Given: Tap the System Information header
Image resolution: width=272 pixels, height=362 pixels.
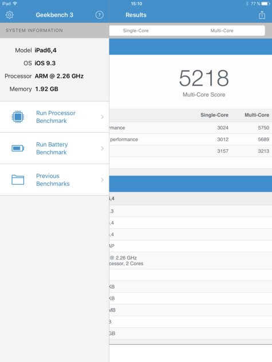Looking at the screenshot, I should 34,30.
